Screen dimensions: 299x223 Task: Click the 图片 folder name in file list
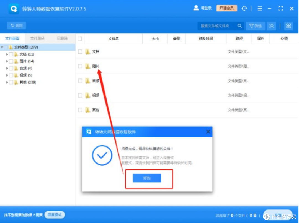click(x=96, y=66)
